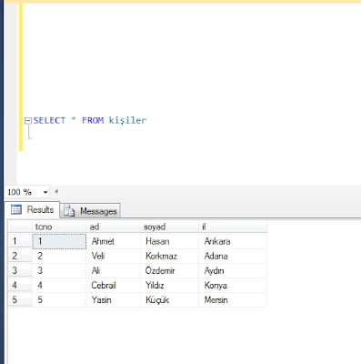Switch to the Messages tab
The width and height of the screenshot is (361, 364).
tap(90, 211)
